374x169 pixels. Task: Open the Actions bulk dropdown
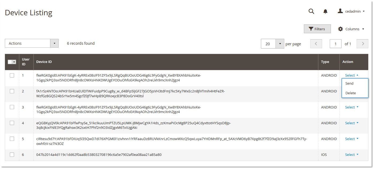click(32, 43)
